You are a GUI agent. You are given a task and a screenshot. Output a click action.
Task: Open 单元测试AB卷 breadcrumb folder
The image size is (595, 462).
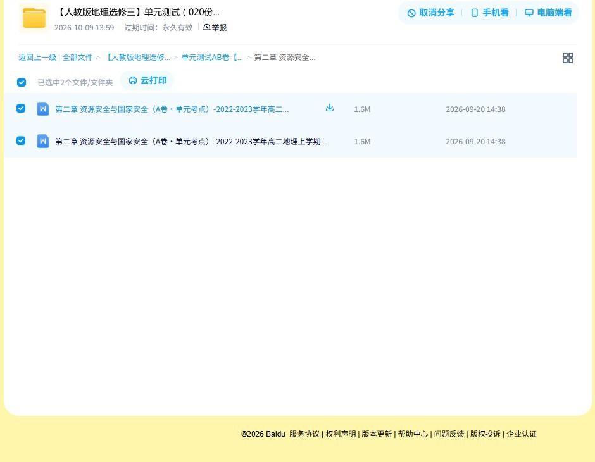click(x=212, y=58)
